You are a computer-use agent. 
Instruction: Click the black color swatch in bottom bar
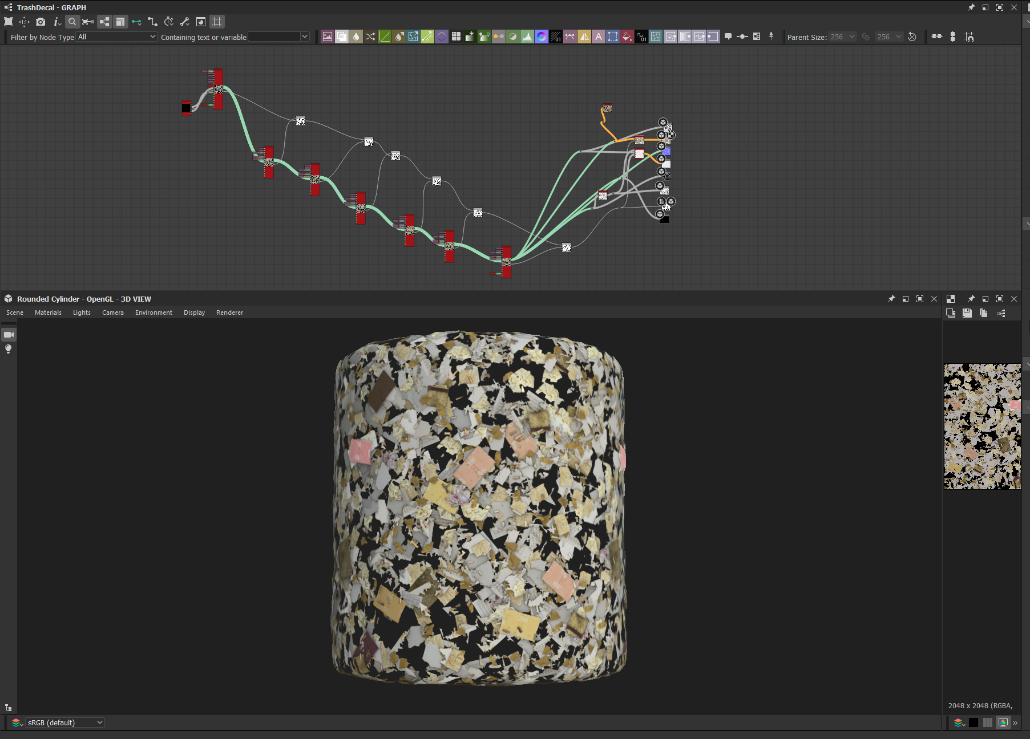coord(974,722)
